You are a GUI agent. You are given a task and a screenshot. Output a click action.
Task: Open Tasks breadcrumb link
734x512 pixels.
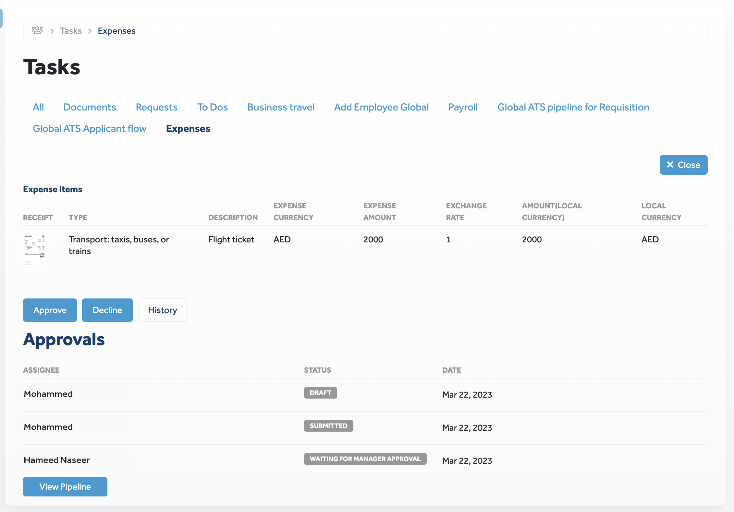pyautogui.click(x=71, y=31)
